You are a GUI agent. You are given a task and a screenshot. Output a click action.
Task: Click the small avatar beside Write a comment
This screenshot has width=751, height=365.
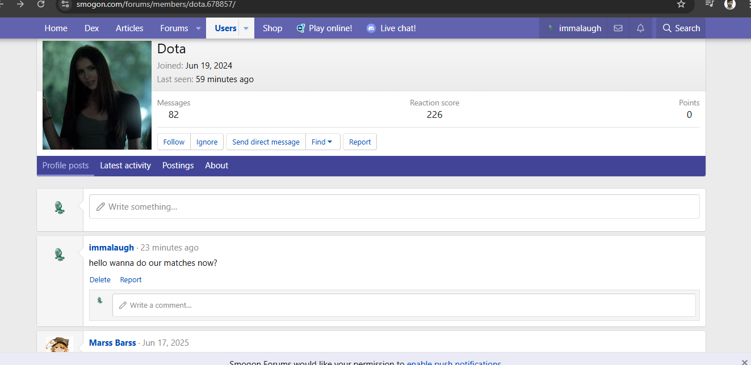click(100, 300)
